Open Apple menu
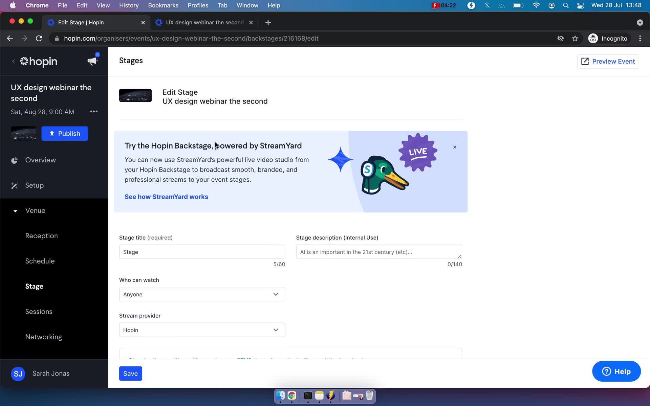The height and width of the screenshot is (406, 650). pos(13,5)
